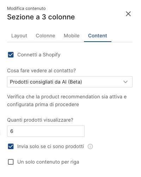Close the Sezione a 3 colonne panel
The image size is (141, 177).
(x=128, y=14)
